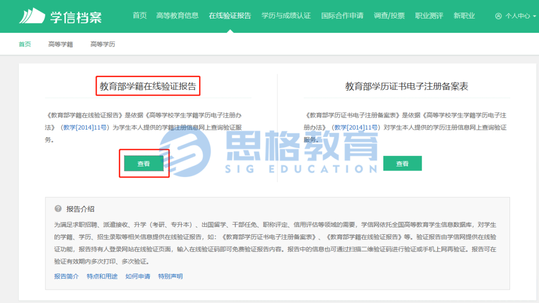
Task: Click 查看 under 教育部学历证书电子注册备案表
Action: point(402,163)
